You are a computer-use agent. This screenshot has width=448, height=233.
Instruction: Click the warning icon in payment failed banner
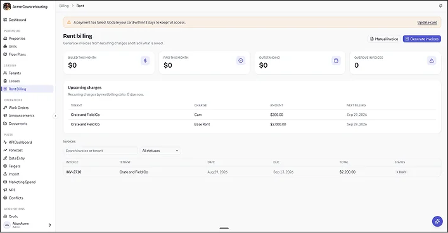pos(69,22)
